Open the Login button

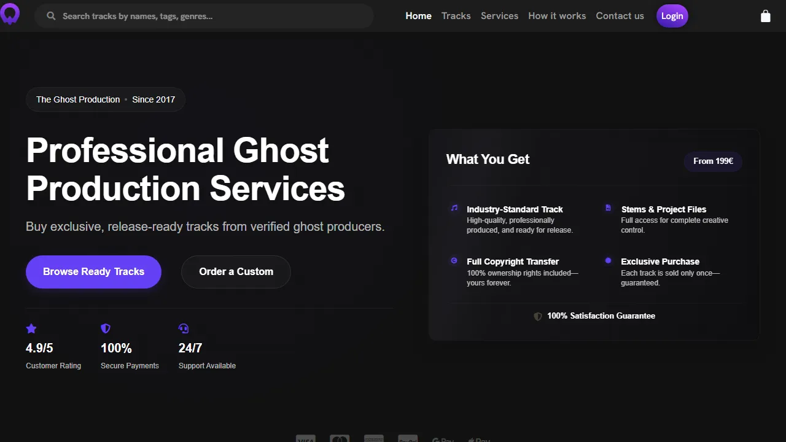[672, 15]
